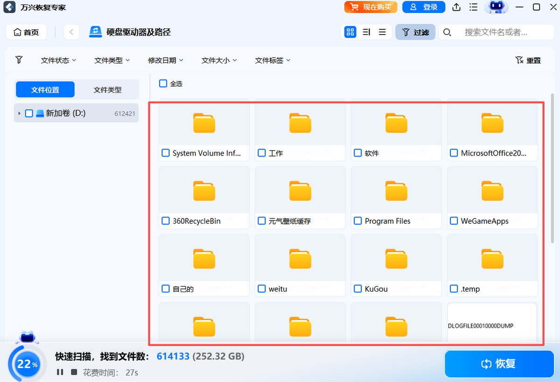Check the System Volume Inf... folder checkbox
560x382 pixels.
coord(165,153)
